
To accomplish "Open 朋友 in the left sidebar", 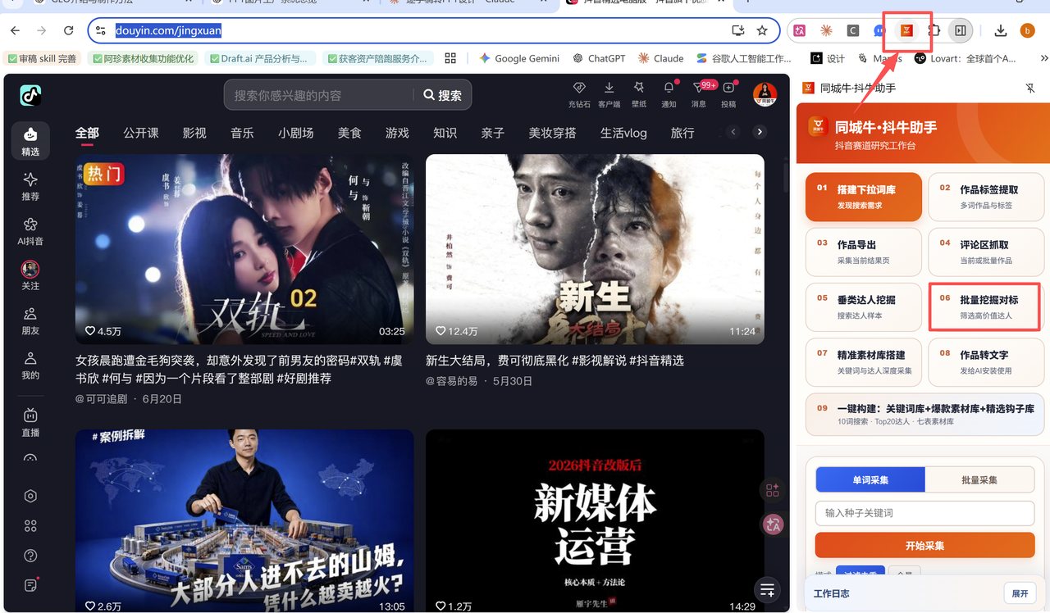I will [30, 320].
